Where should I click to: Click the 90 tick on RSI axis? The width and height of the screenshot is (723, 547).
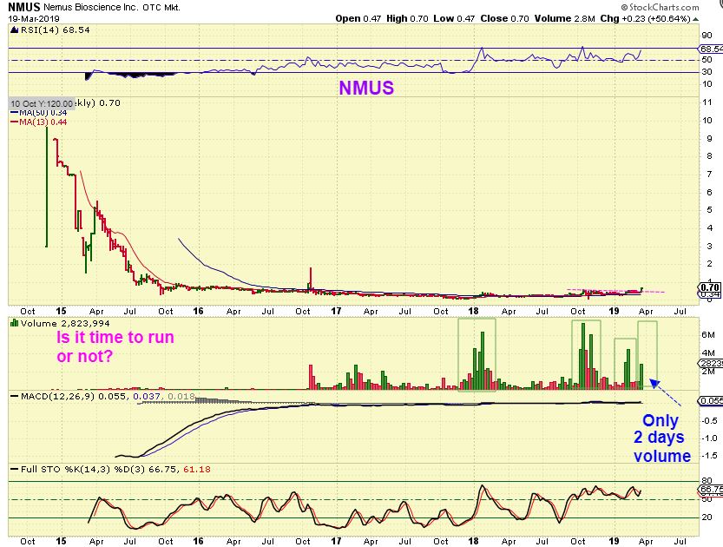click(x=707, y=36)
